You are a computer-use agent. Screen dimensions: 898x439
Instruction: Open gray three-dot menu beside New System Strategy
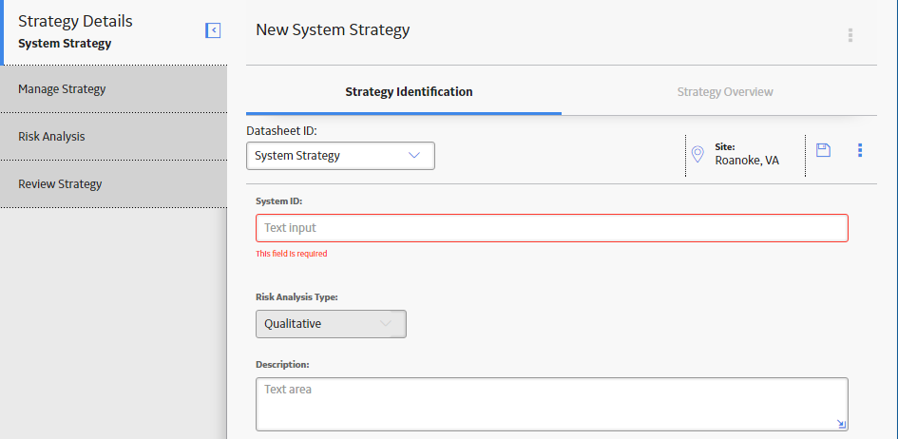point(850,35)
